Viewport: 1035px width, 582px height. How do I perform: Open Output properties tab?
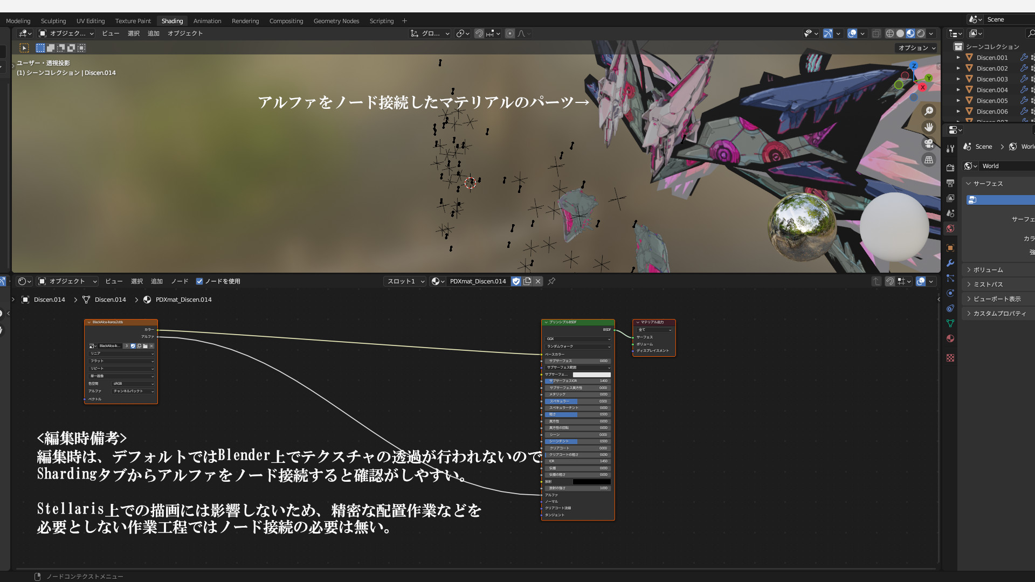[950, 183]
